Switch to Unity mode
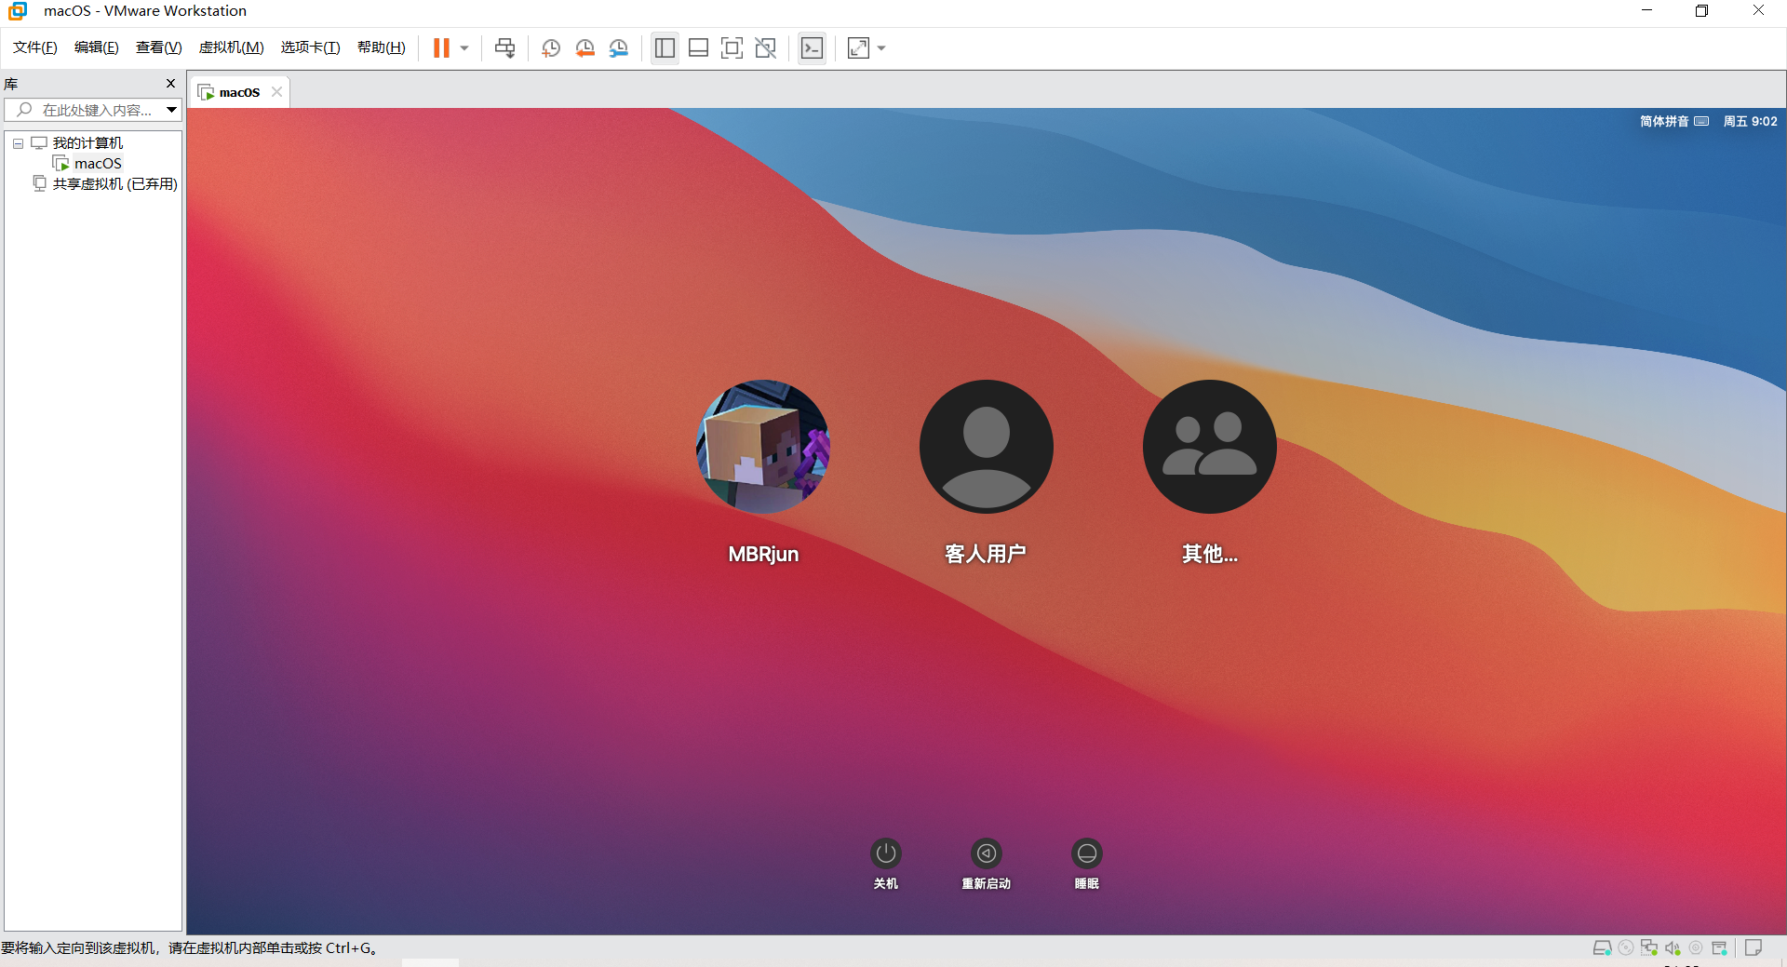Viewport: 1787px width, 967px height. (x=765, y=47)
